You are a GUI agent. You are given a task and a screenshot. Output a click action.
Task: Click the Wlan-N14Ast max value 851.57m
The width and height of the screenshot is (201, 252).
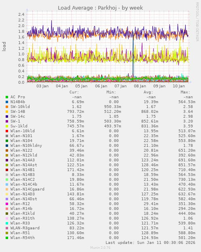[x=187, y=165]
